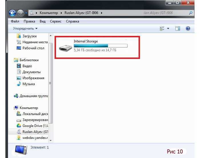Open the recent pages dropdown arrow
This screenshot has height=158, width=200.
click(26, 13)
